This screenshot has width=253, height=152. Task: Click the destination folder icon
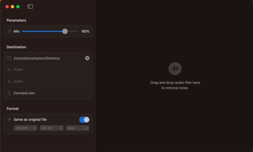coord(9,58)
